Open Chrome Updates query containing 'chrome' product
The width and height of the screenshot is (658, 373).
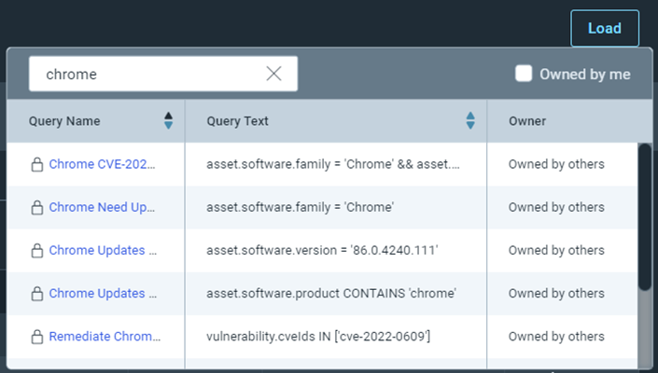tap(103, 294)
